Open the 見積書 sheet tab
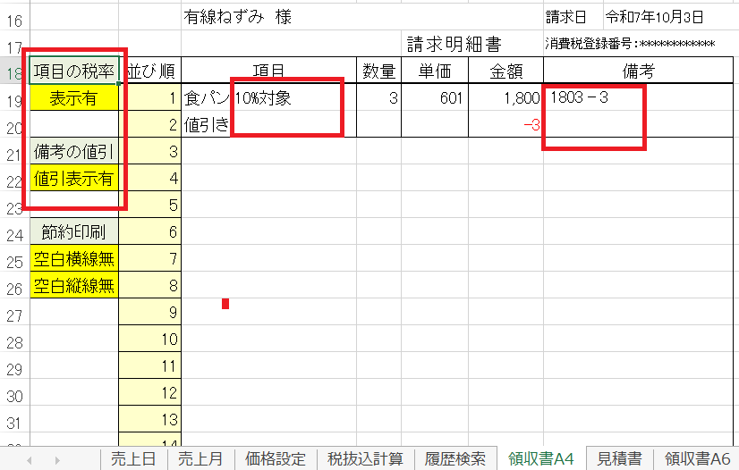Screen dimensions: 739x470 [x=619, y=459]
